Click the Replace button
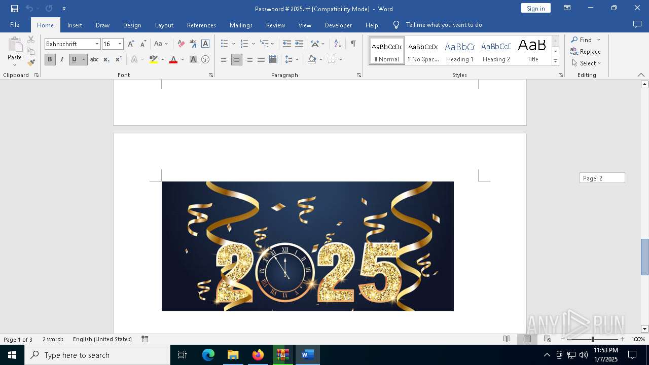The height and width of the screenshot is (365, 649). coord(586,51)
